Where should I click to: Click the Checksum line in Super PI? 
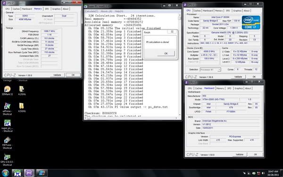pyautogui.click(x=101, y=113)
